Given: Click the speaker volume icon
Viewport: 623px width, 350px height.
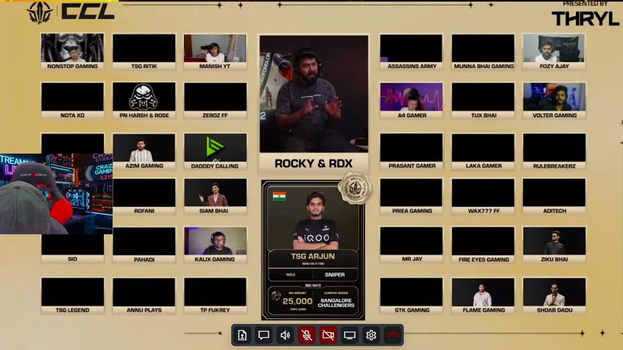Looking at the screenshot, I should (285, 335).
